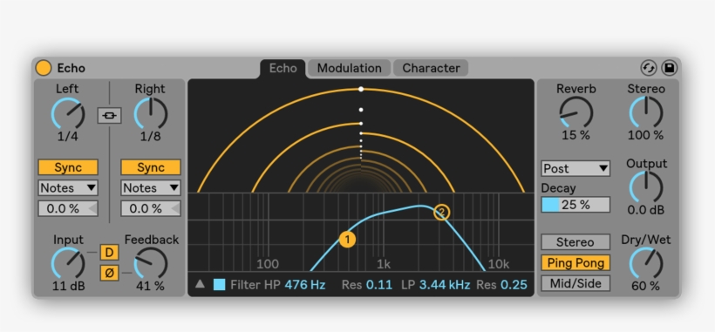Click the Output gain knob
The image size is (715, 332).
[x=646, y=187]
